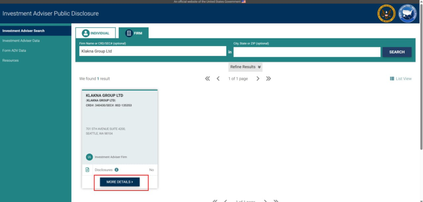Jump to the last results page
Screen dimensions: 423x202
click(x=269, y=79)
